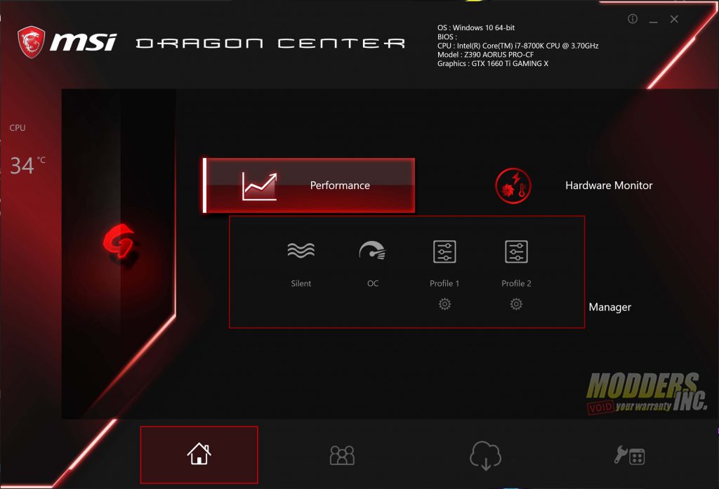Image resolution: width=719 pixels, height=489 pixels.
Task: Open Profile 2 gear settings
Action: (x=516, y=304)
